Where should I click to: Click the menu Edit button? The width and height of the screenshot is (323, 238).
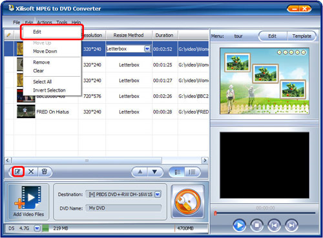[x=273, y=36]
